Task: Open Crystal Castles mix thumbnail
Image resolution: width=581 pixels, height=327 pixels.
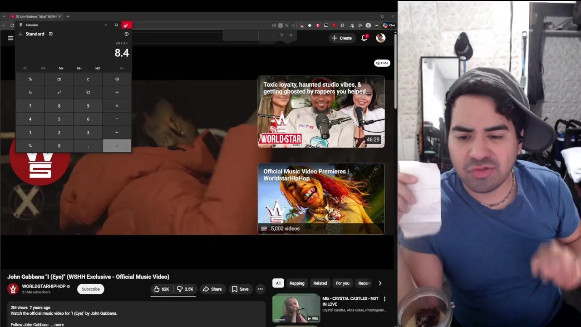Action: (x=296, y=308)
